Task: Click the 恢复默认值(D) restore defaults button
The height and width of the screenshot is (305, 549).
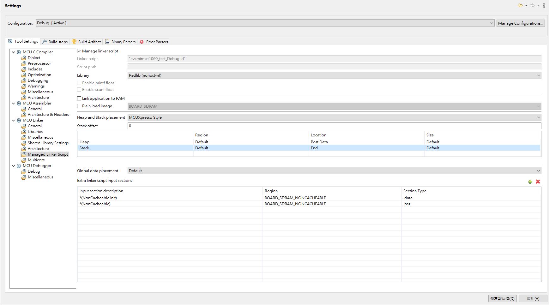Action: (502, 298)
